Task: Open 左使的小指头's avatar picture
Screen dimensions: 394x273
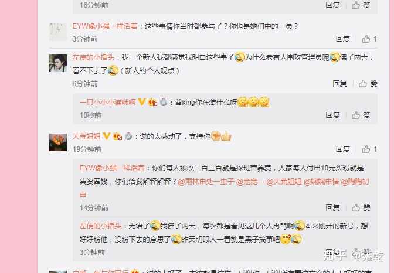Action: click(58, 63)
